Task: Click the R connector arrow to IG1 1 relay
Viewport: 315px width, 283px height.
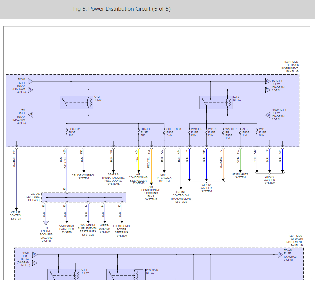Action: [31, 115]
